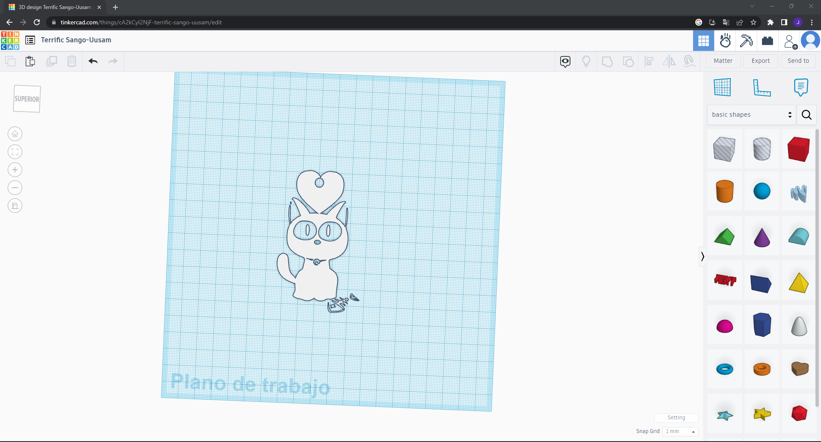Image resolution: width=821 pixels, height=442 pixels.
Task: Select the Ruler tool
Action: [x=762, y=88]
